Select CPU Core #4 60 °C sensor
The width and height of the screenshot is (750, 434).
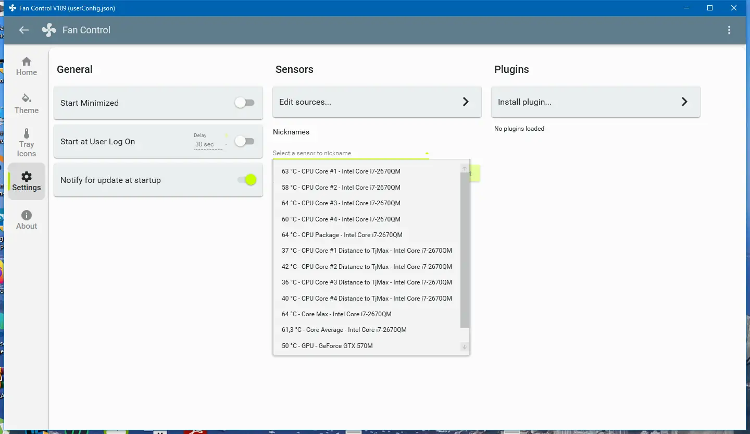pos(367,219)
